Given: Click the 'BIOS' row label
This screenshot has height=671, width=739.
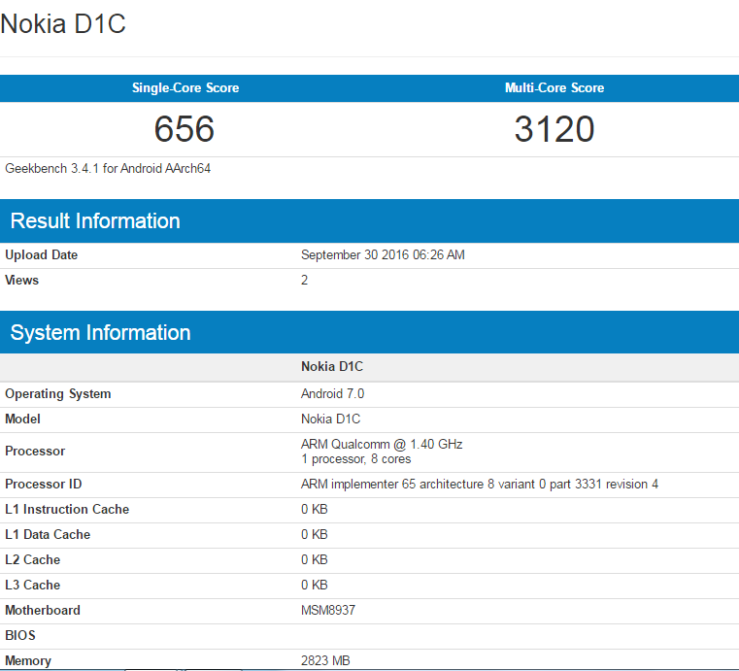Looking at the screenshot, I should click(x=20, y=636).
